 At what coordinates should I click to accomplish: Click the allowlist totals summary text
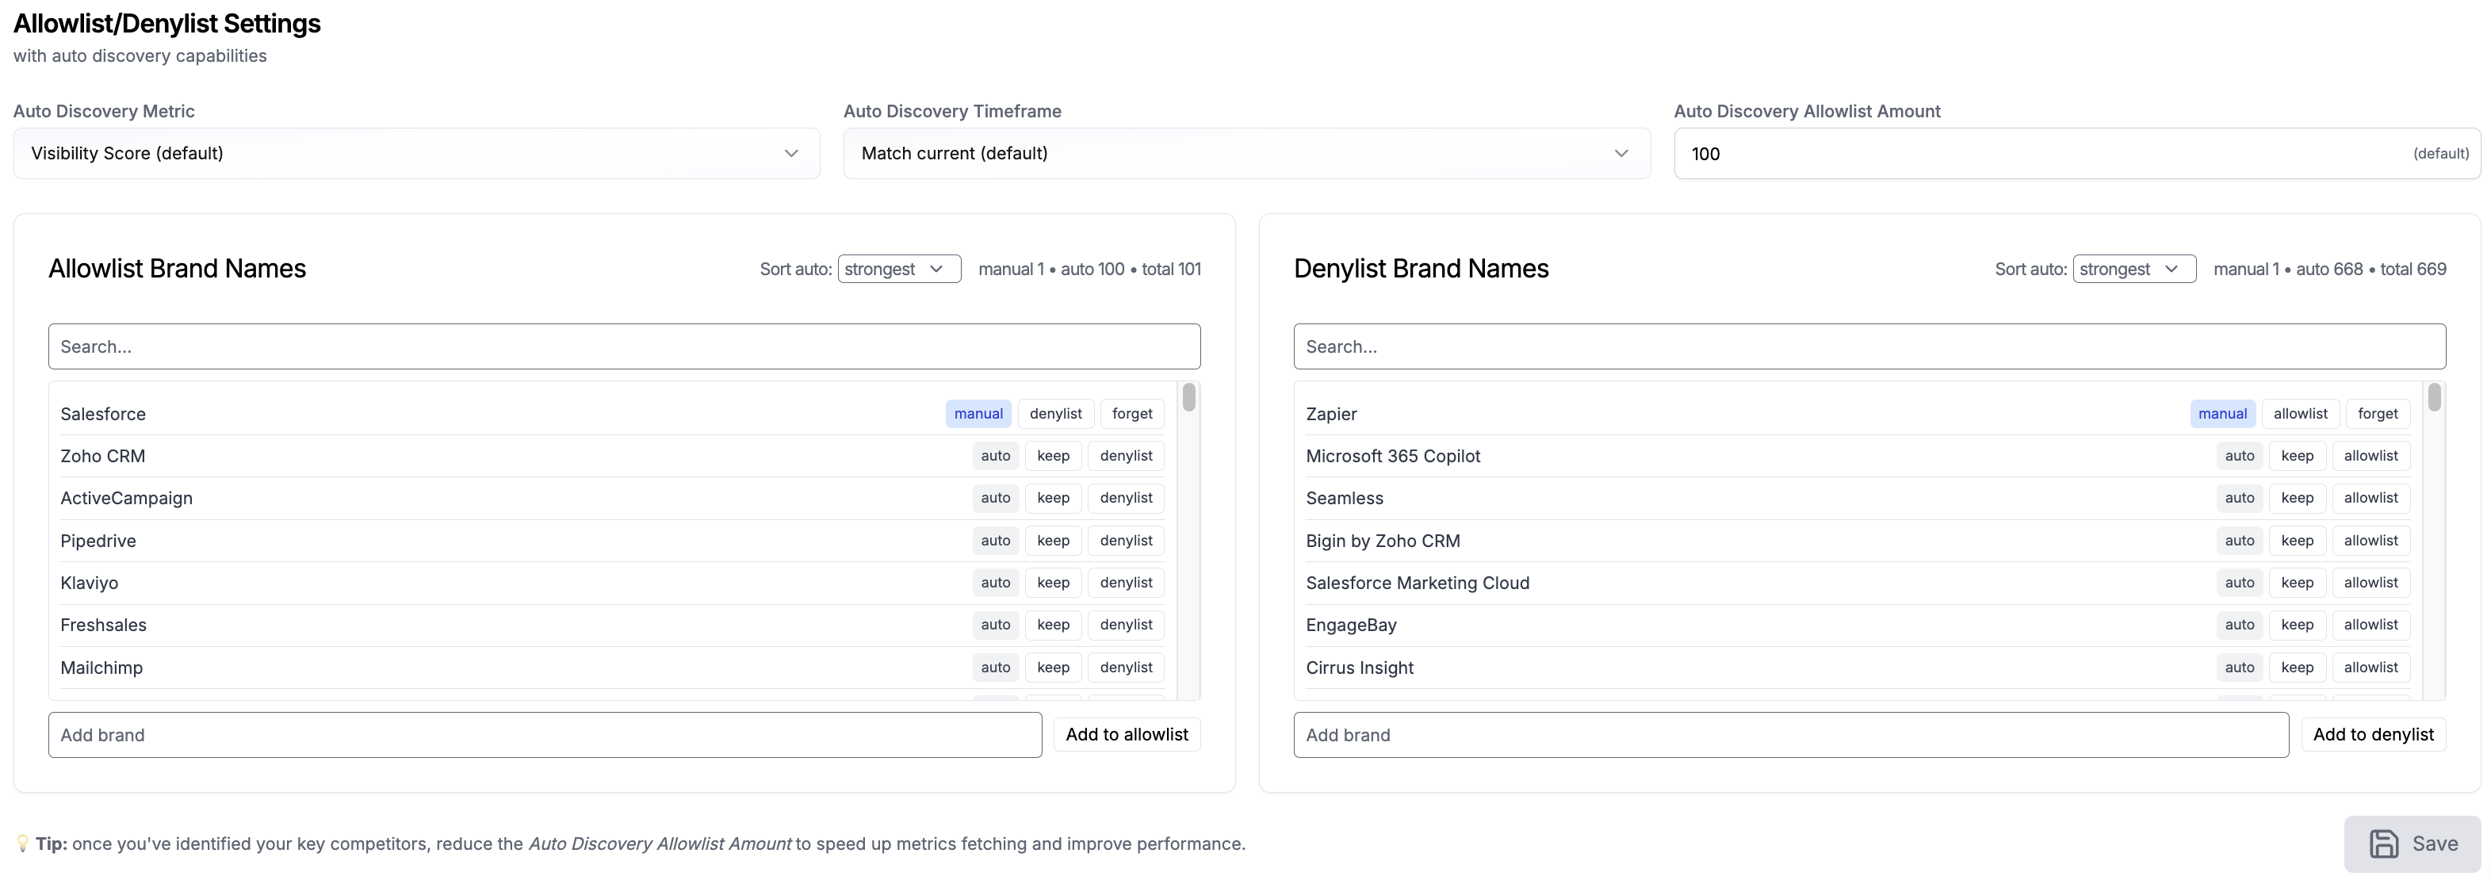coord(1090,269)
